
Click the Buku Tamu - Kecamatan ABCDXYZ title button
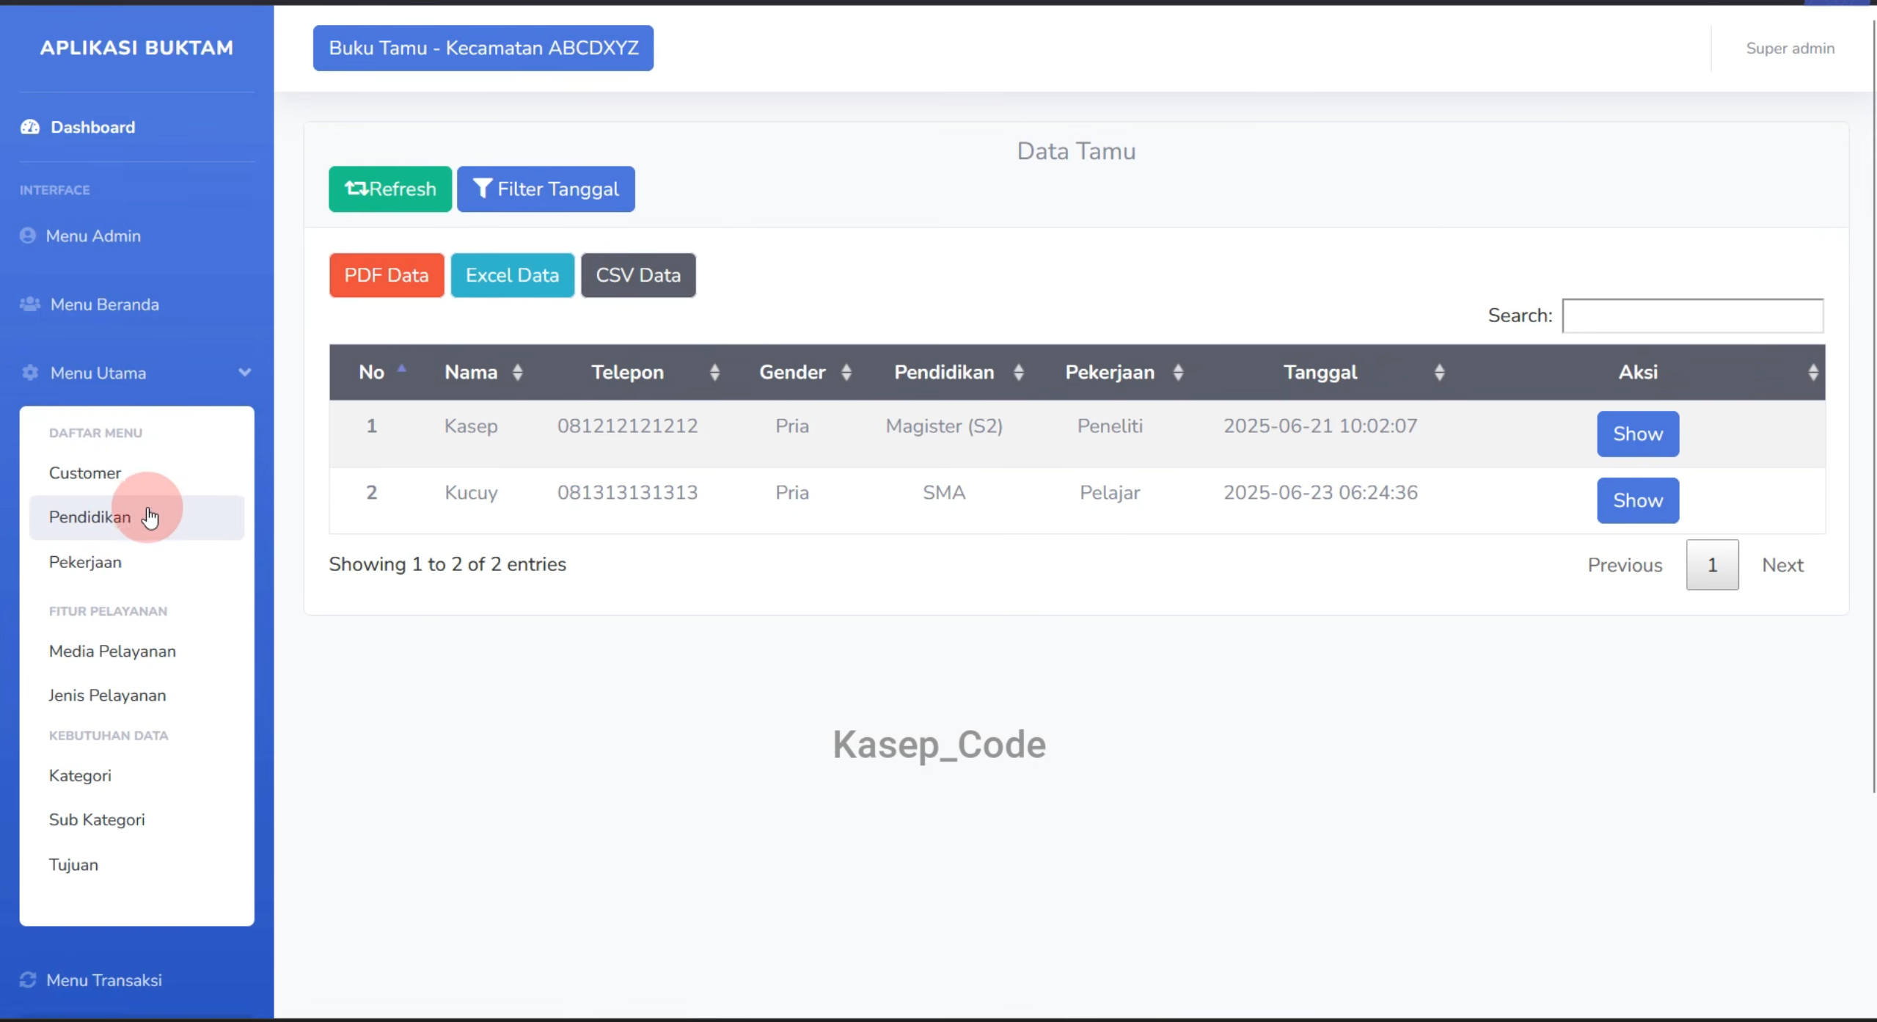pyautogui.click(x=483, y=48)
